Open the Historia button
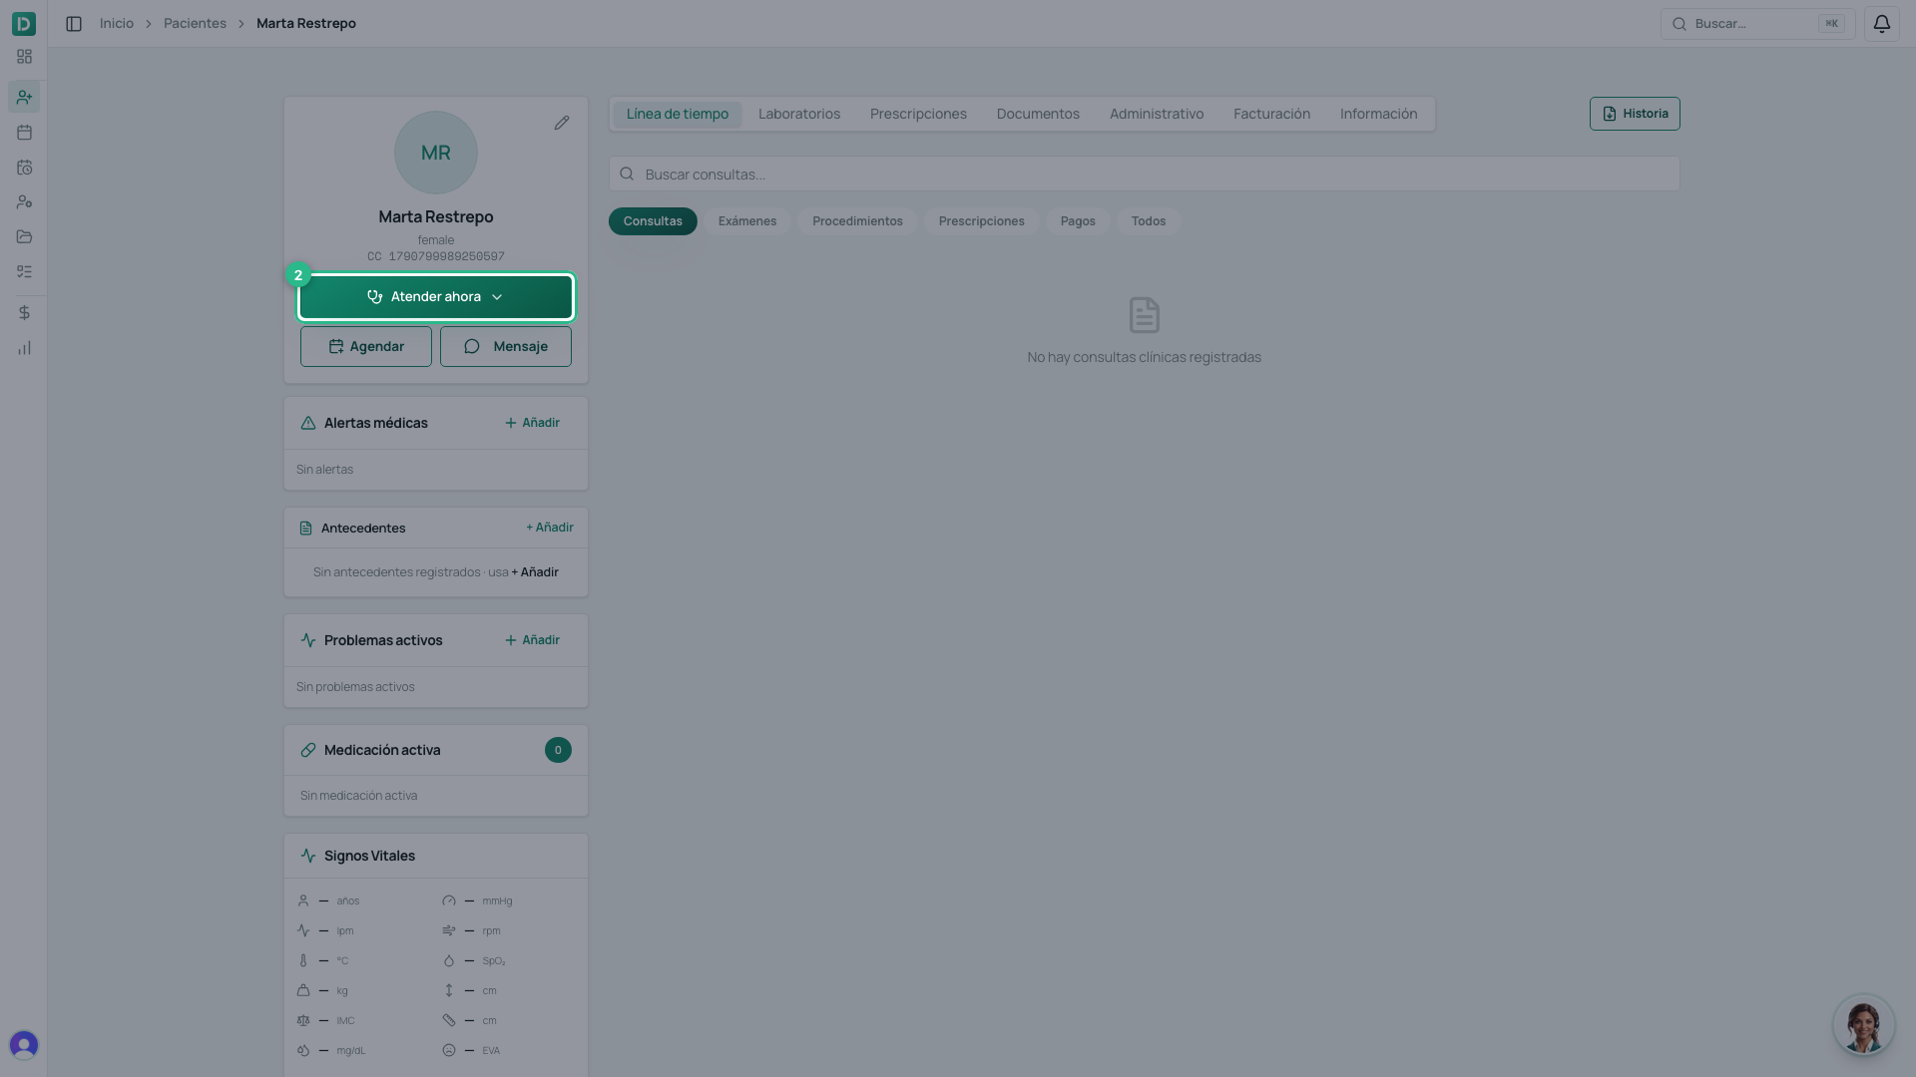 point(1635,114)
